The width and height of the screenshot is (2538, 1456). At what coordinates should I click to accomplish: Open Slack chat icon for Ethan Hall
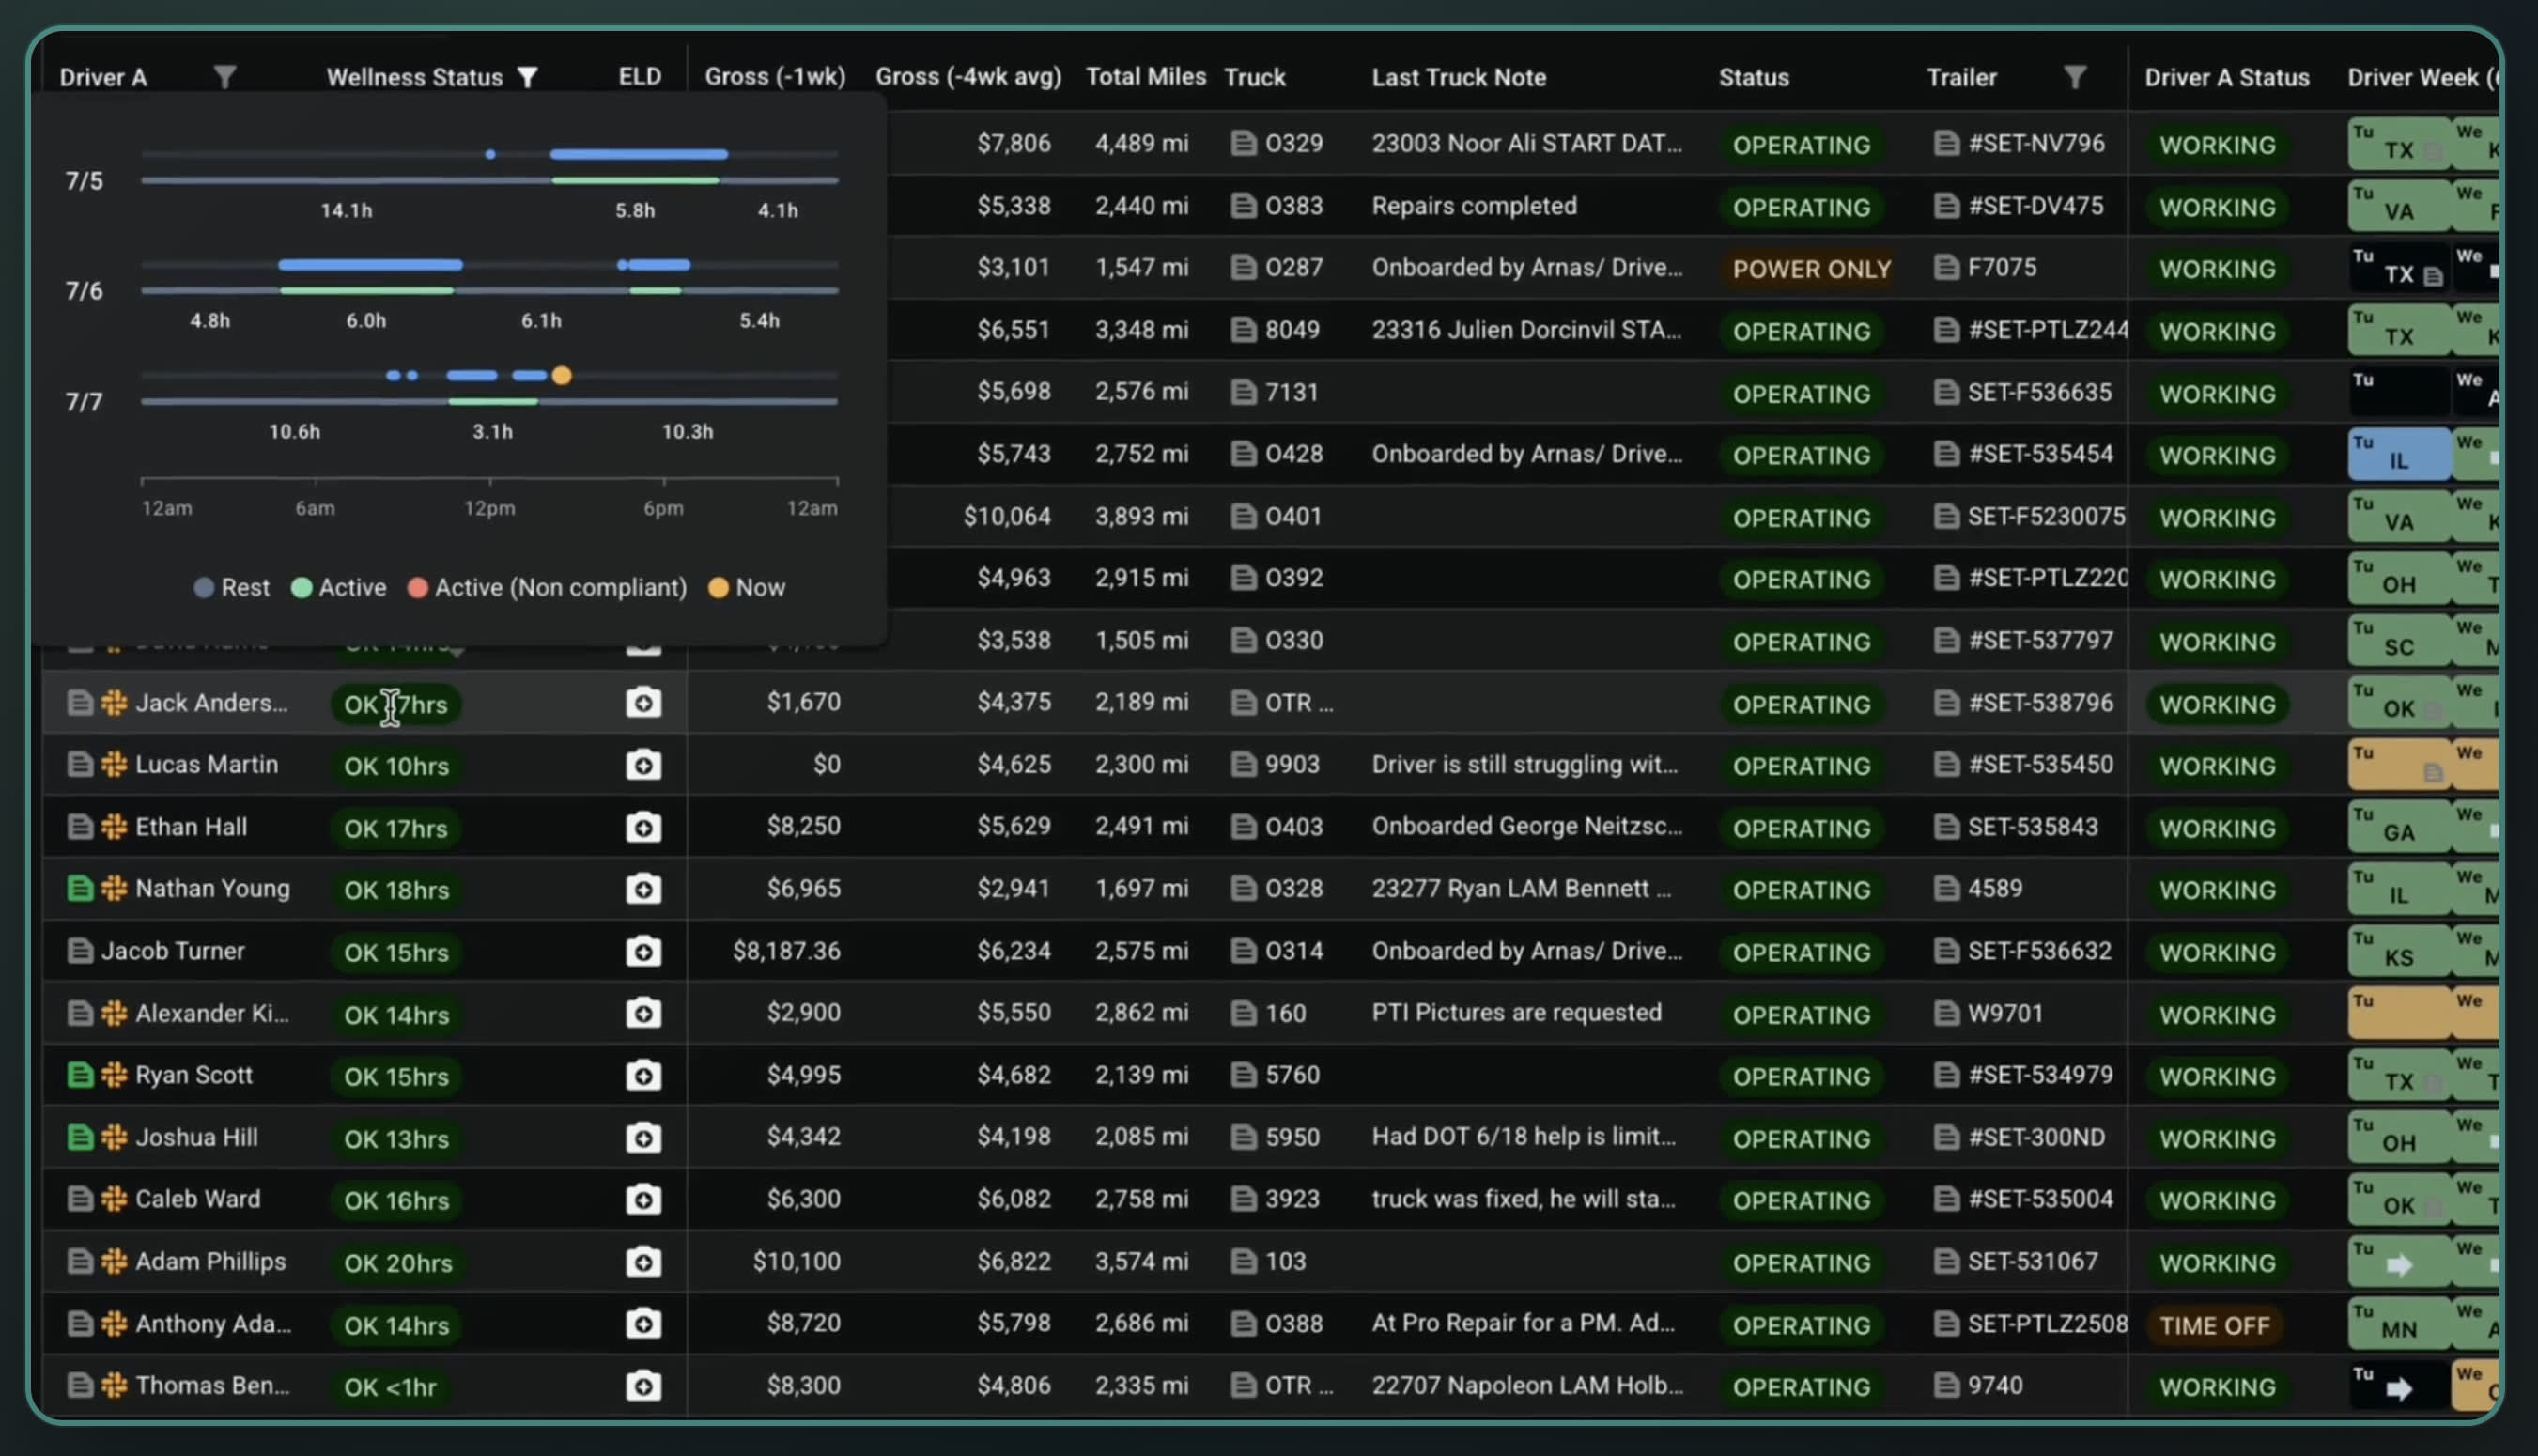pyautogui.click(x=114, y=827)
